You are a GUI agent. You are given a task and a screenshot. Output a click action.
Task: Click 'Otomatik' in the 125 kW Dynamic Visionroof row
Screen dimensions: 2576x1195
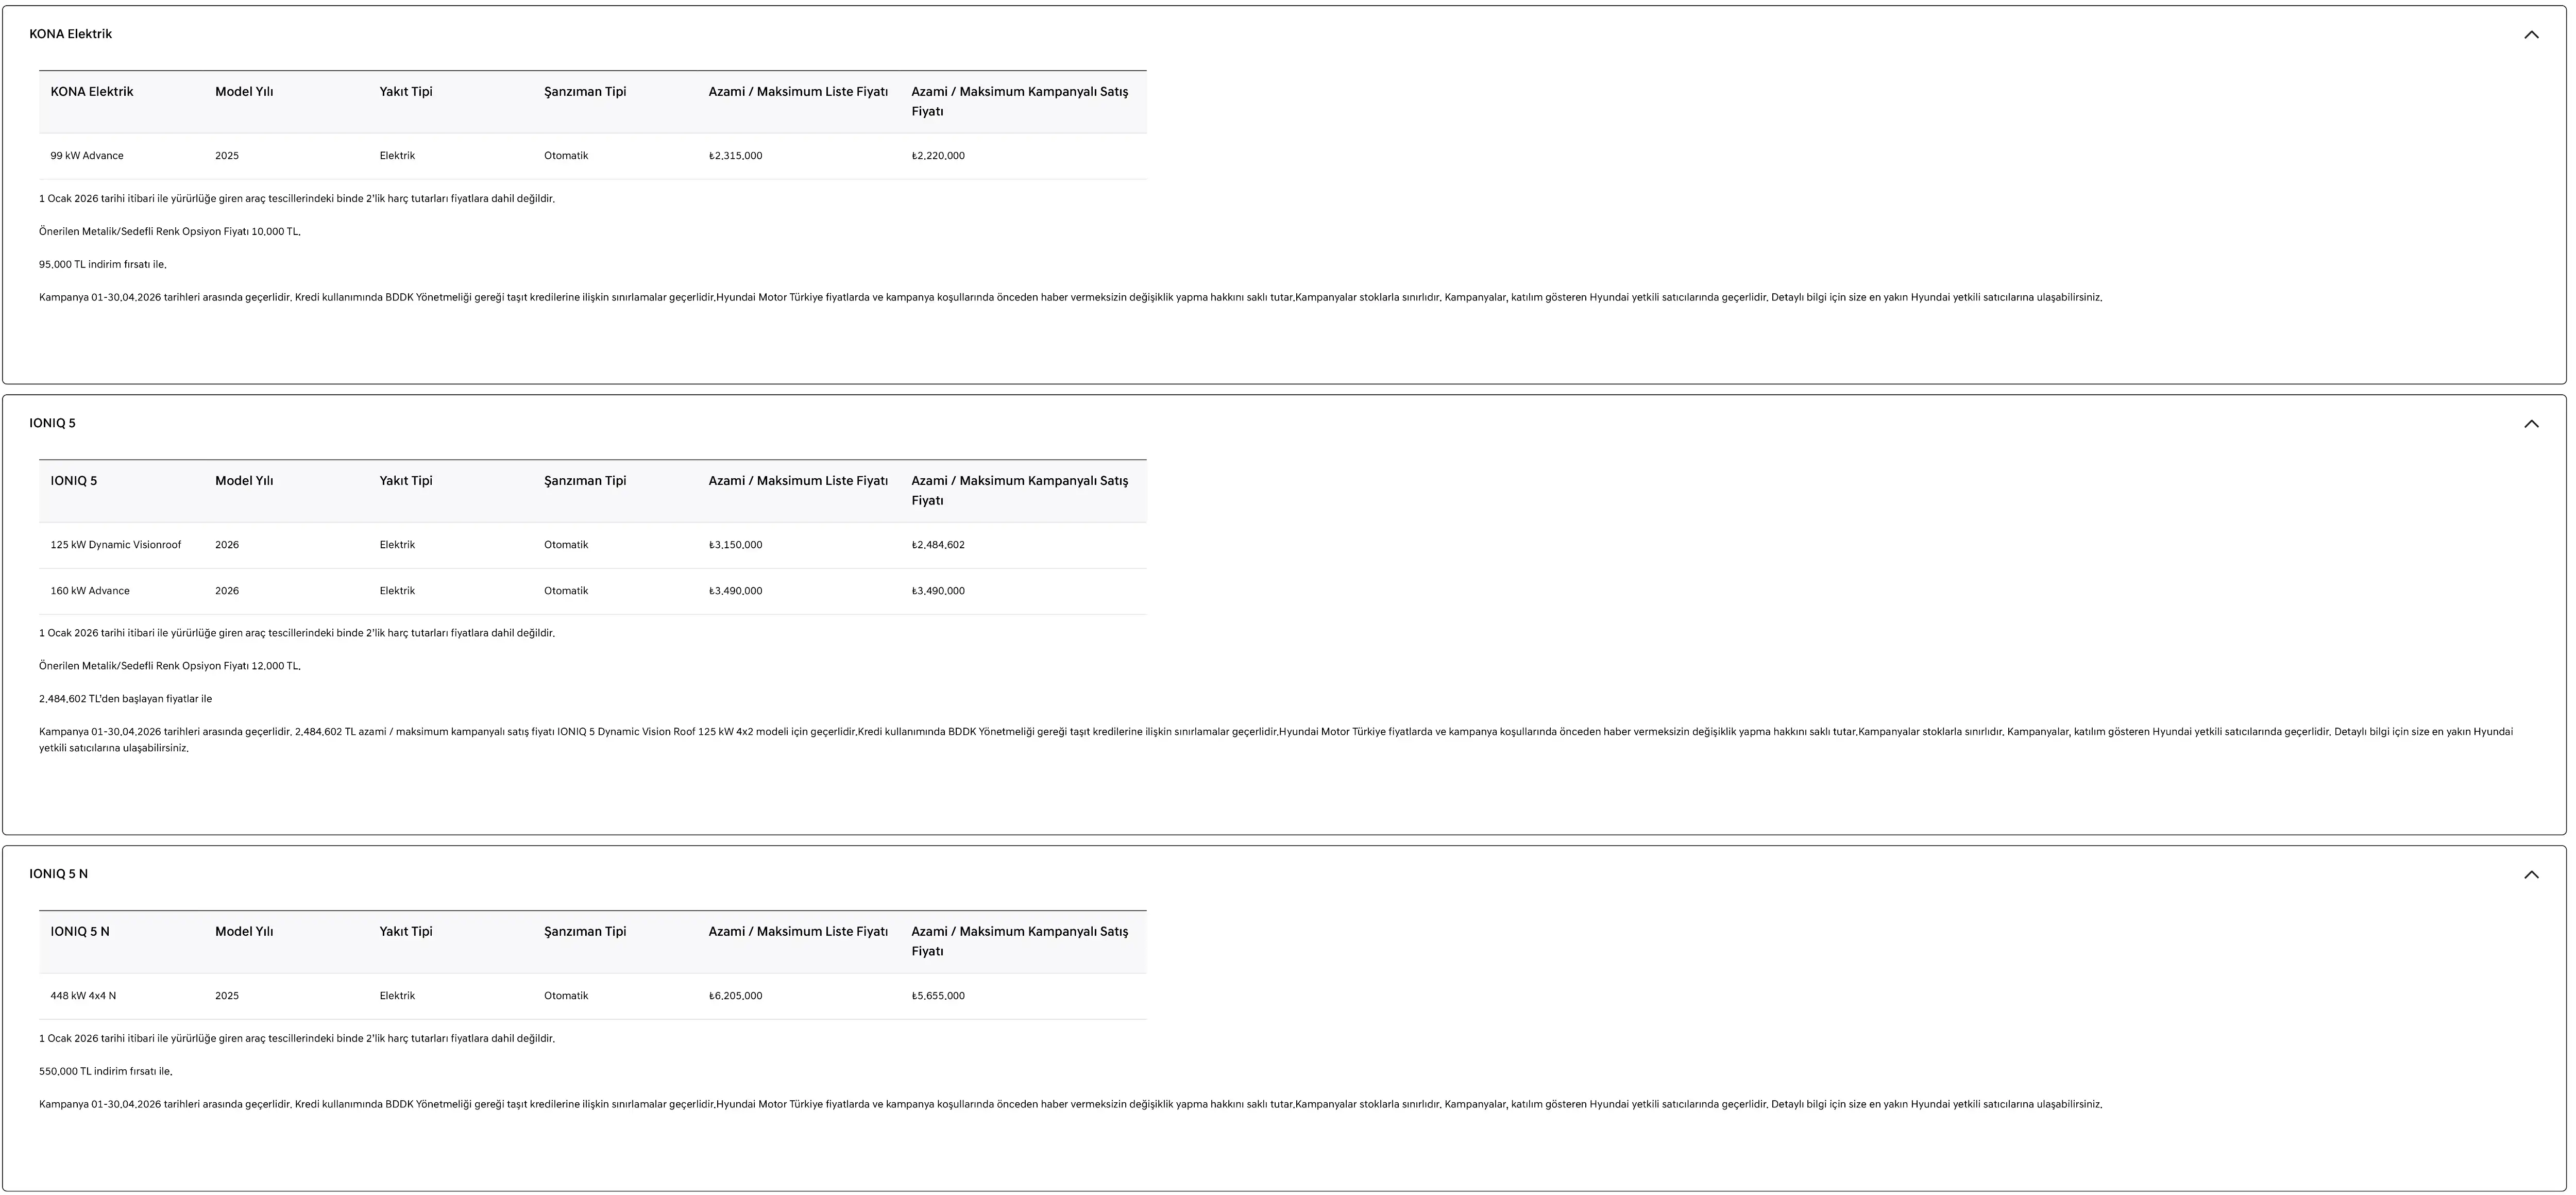(x=566, y=545)
